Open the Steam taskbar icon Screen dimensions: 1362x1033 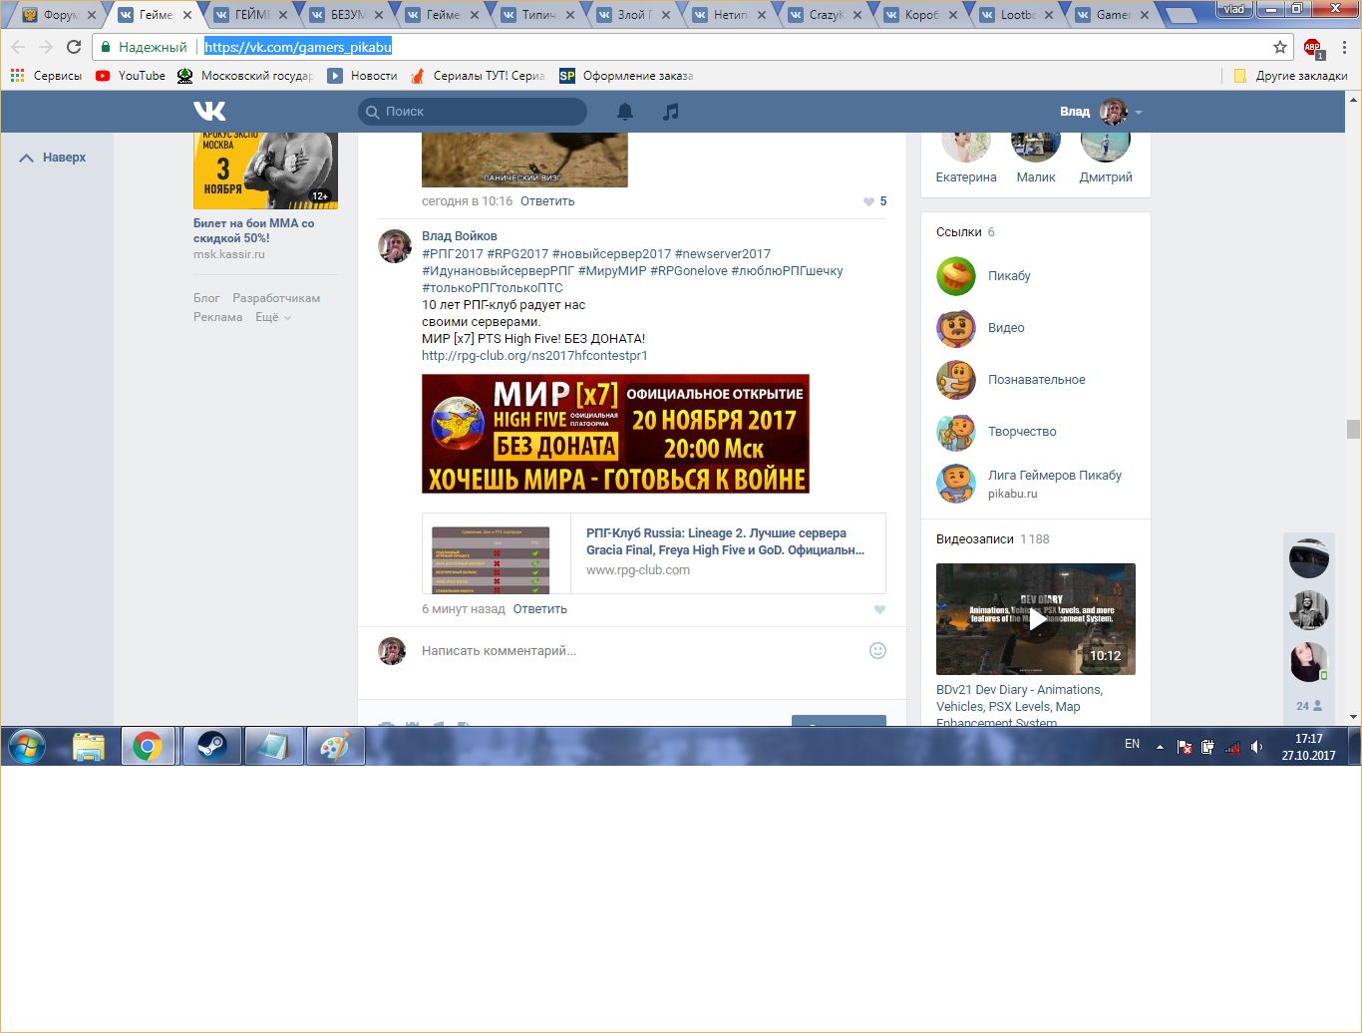211,746
